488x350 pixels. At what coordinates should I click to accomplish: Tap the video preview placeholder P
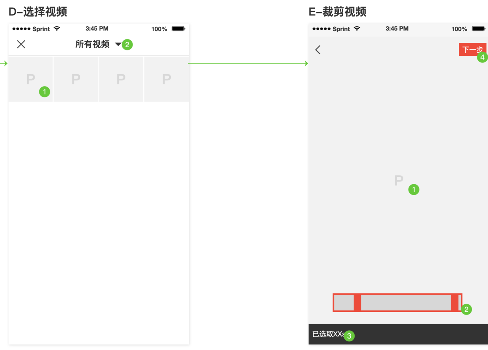399,181
